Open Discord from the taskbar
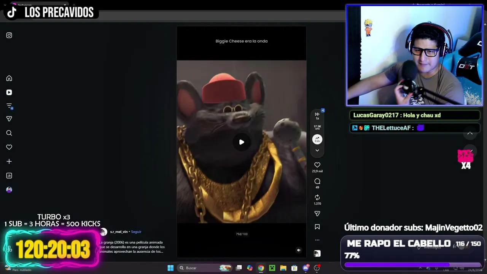Screen dimensions: 487x274 [306, 268]
